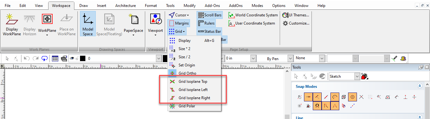Toggle the Scroll Bars option

click(209, 15)
